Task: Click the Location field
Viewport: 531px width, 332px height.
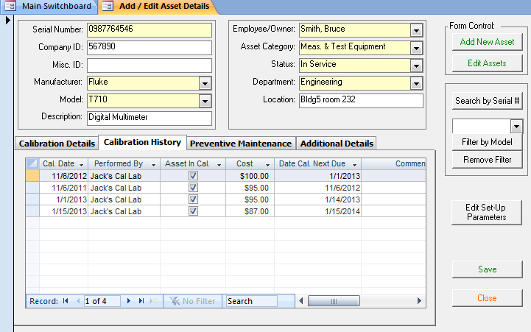Action: click(x=361, y=101)
